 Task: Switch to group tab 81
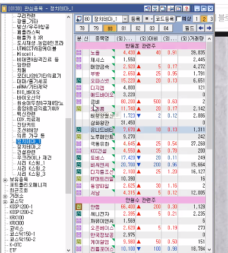(124, 29)
